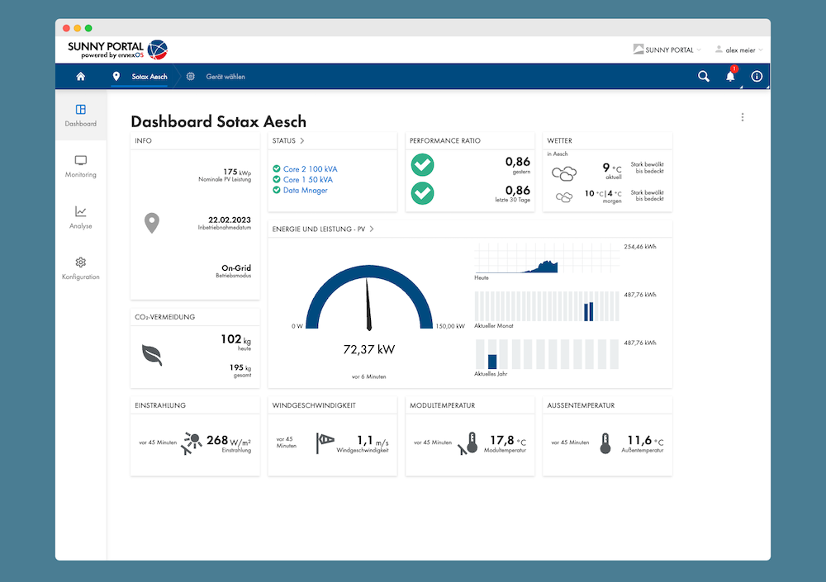Click the Sunny Portal ennexOS logo
This screenshot has height=582, width=826.
click(x=117, y=50)
